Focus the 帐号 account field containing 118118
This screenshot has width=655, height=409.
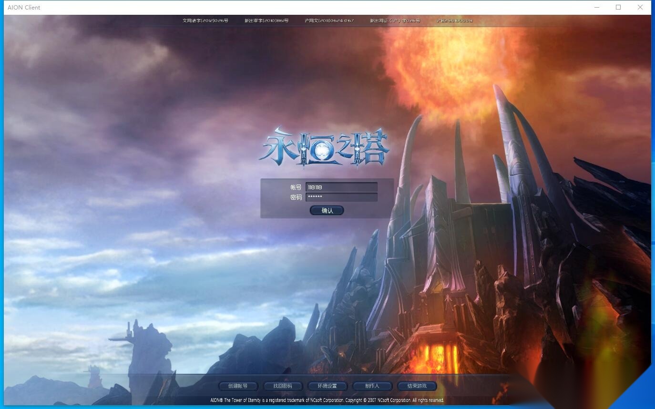click(x=341, y=187)
